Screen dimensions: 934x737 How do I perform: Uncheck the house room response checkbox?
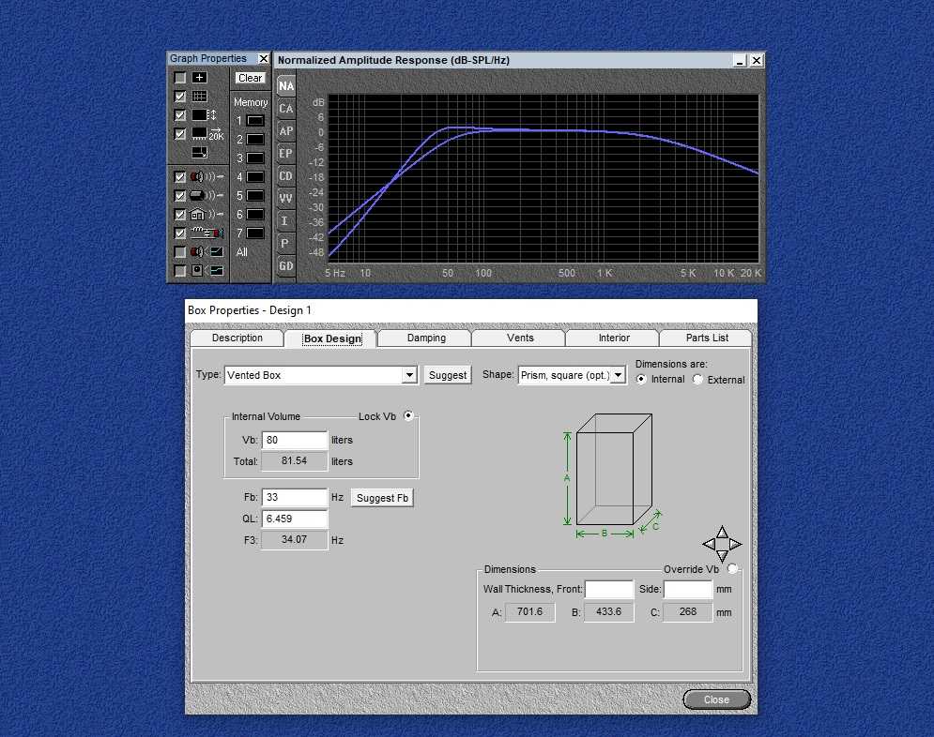180,215
